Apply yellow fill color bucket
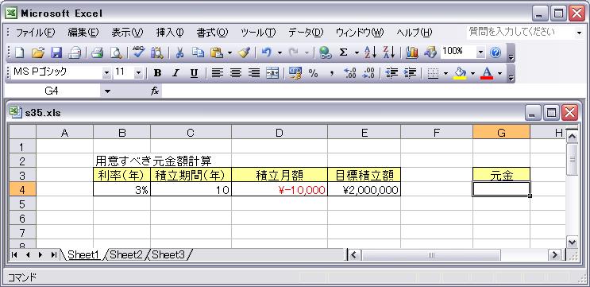Viewport: 590px width, 287px height. click(460, 73)
